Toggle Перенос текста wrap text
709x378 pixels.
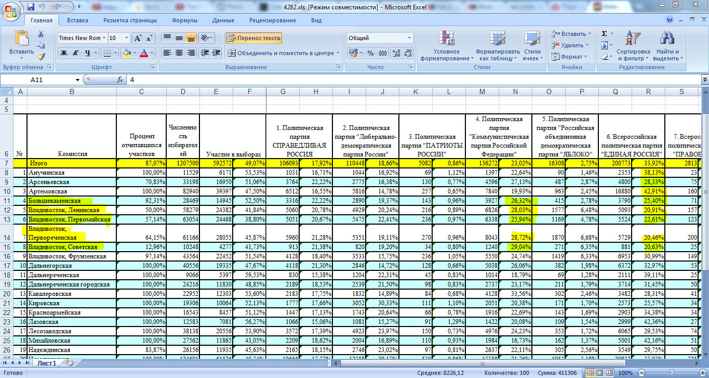point(253,38)
